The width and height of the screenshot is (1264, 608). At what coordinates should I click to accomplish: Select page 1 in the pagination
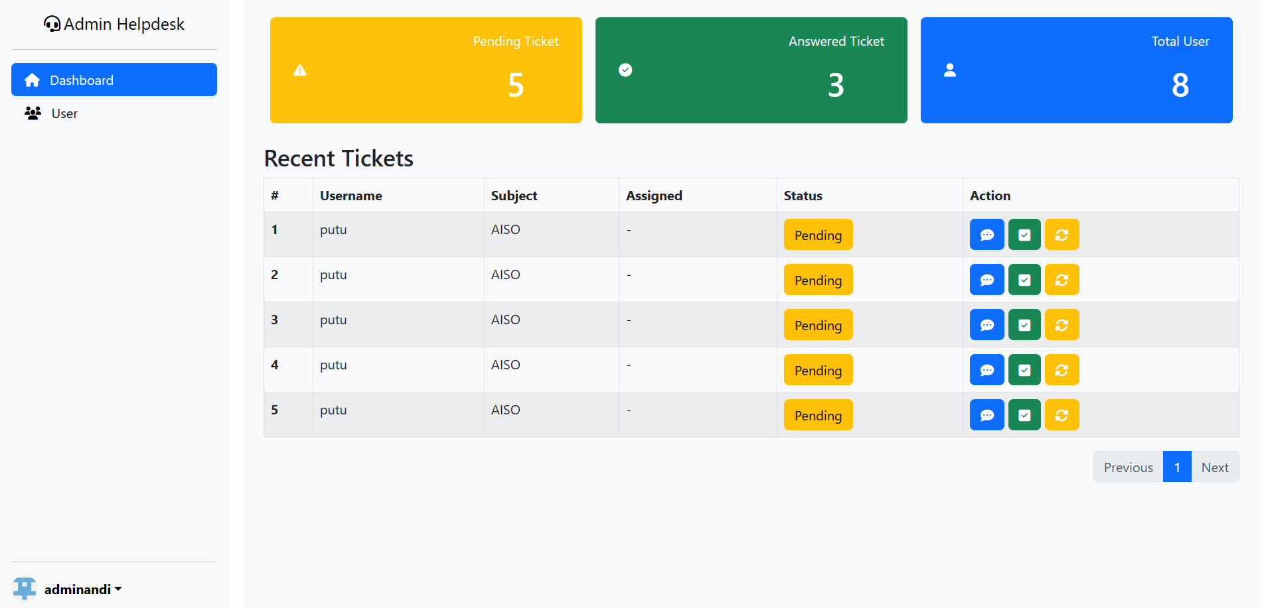pyautogui.click(x=1177, y=467)
